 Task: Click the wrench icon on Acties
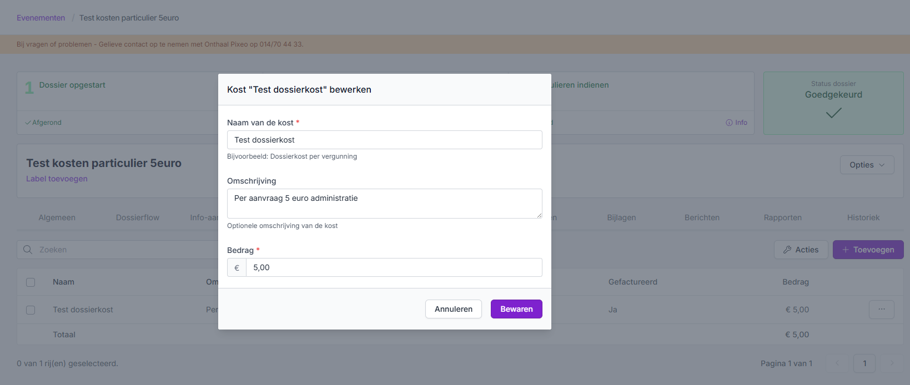coord(787,250)
